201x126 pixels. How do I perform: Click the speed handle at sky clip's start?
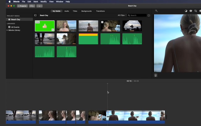108,111
